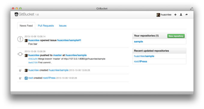Viewport: 204px width, 109px height.
Task: Click timestamp 2013-10-06 13:08:14
Action: [35, 36]
